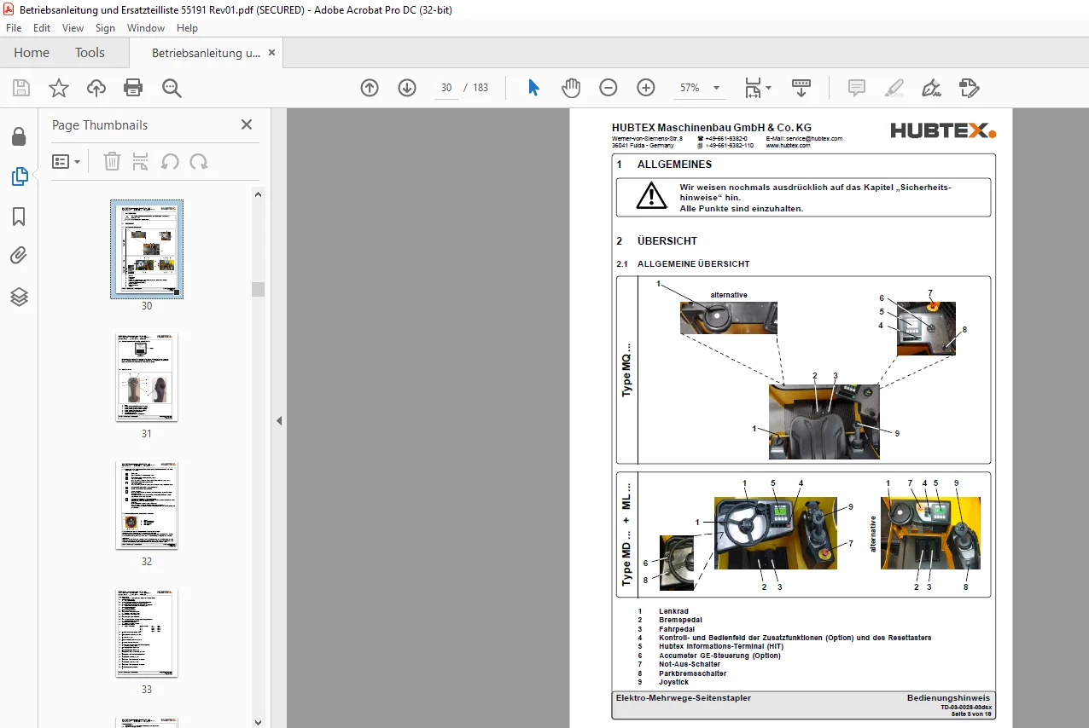This screenshot has width=1089, height=728.
Task: Open the Sign document pen tool
Action: tap(931, 88)
